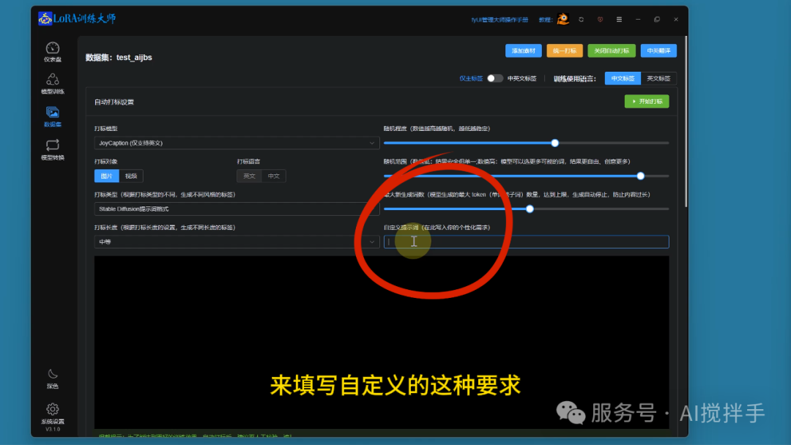Go to 模型训练 in sidebar
Image resolution: width=791 pixels, height=445 pixels.
coord(53,84)
